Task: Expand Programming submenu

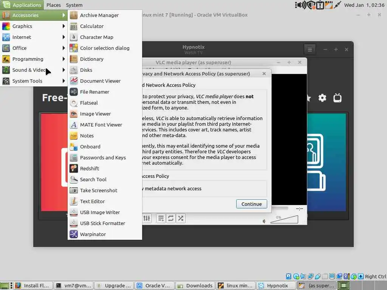Action: point(34,59)
